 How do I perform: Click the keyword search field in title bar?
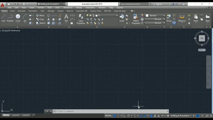[x=134, y=4]
